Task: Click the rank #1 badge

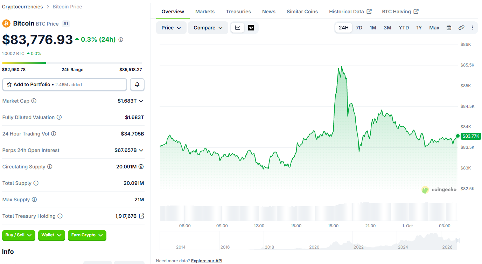Action: 66,24
